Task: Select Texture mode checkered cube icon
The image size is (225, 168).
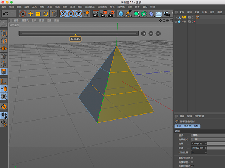Action: tap(4, 41)
